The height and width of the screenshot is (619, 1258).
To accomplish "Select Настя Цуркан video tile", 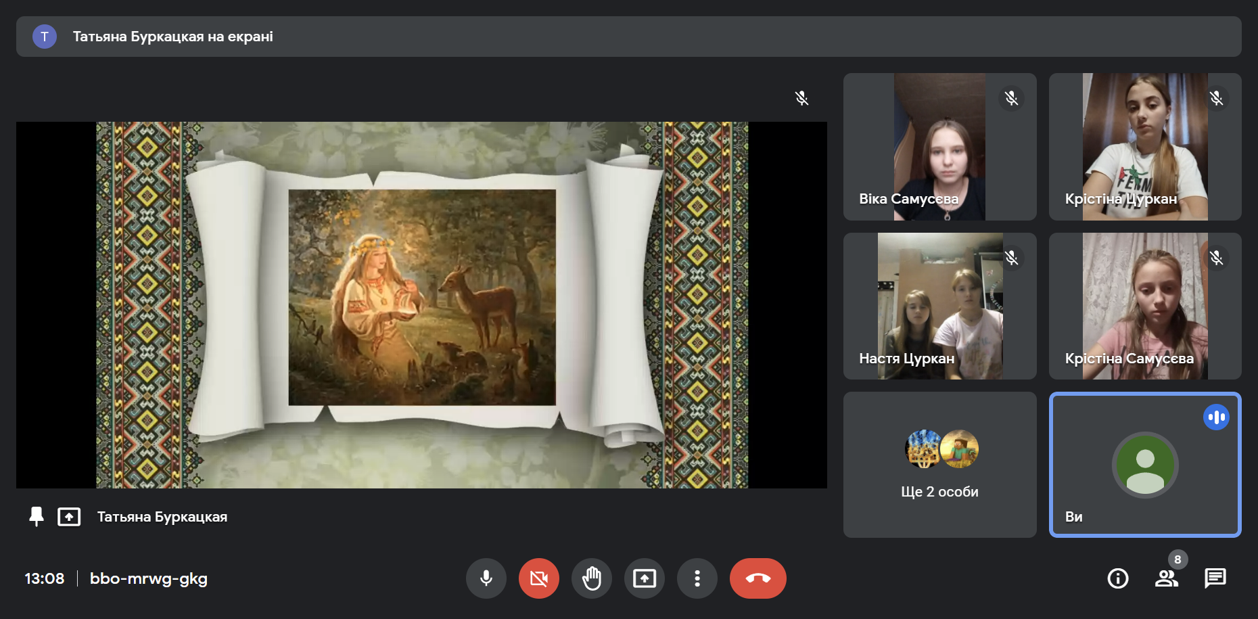I will [939, 306].
